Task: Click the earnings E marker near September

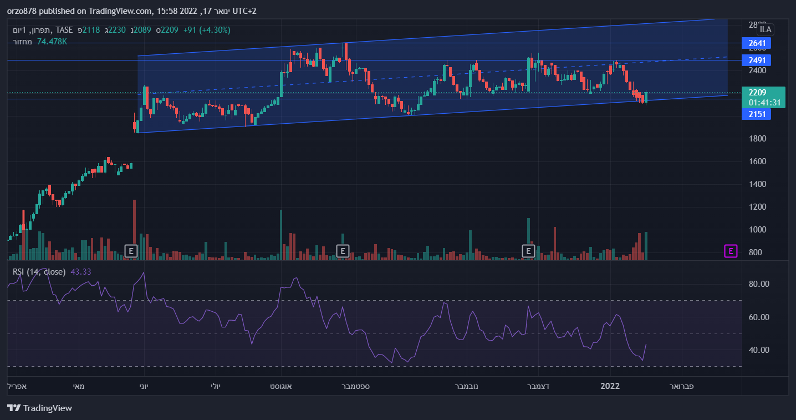Action: point(343,251)
